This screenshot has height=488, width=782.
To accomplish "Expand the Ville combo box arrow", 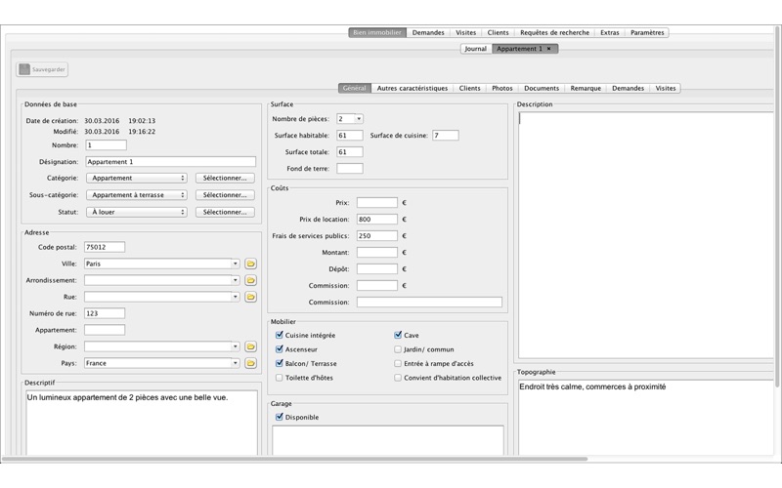I will [236, 264].
